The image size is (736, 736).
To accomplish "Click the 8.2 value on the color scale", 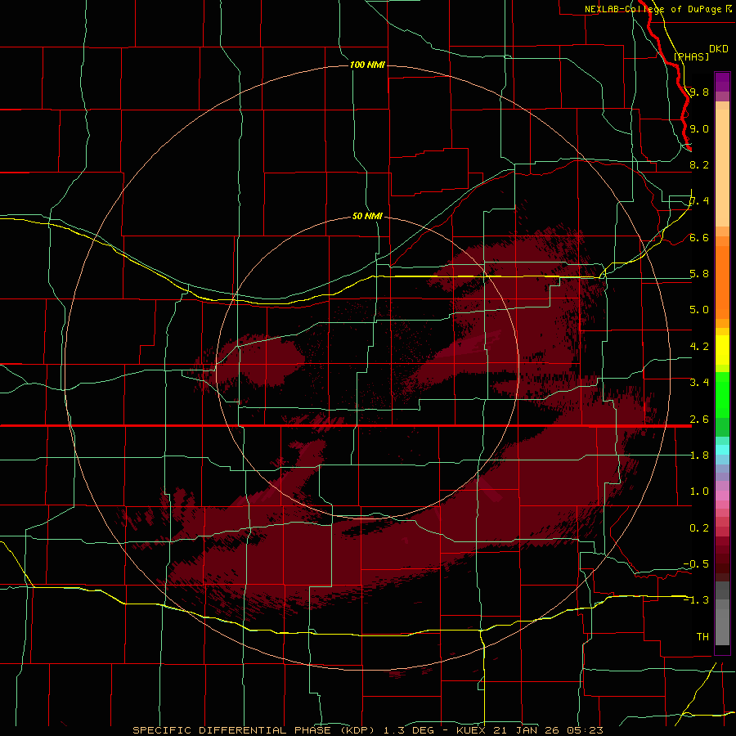I will click(x=699, y=164).
